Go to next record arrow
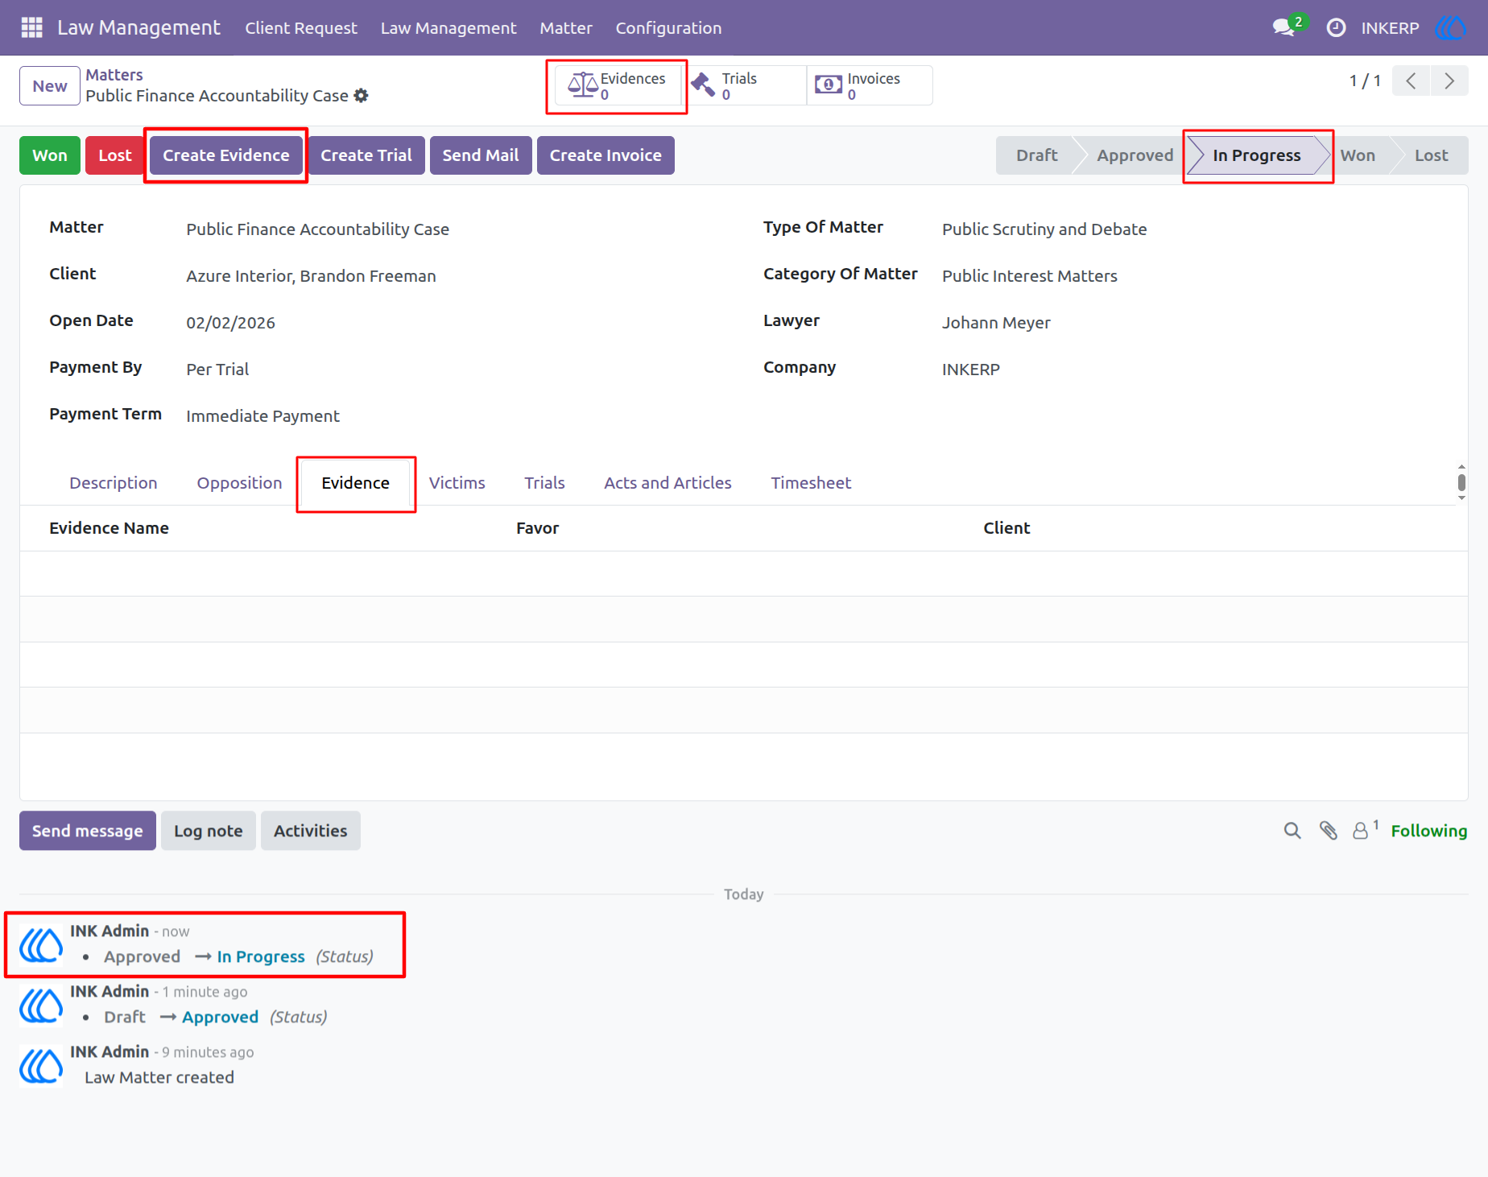The width and height of the screenshot is (1488, 1177). coord(1449,81)
